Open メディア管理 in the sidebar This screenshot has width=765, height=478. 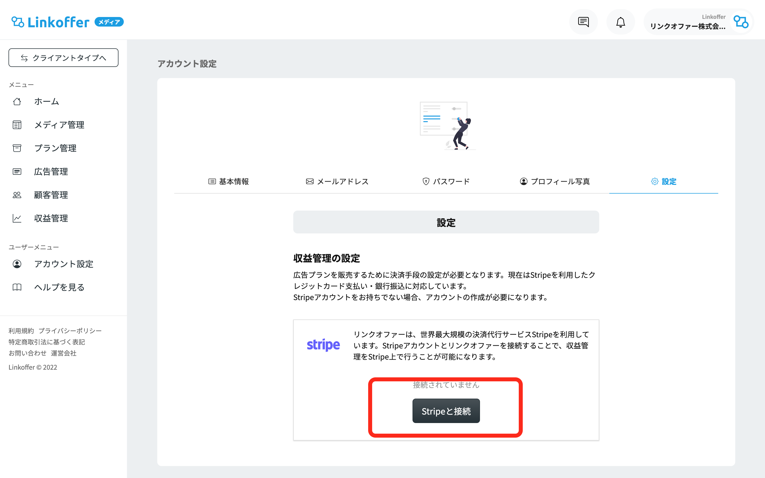click(59, 125)
